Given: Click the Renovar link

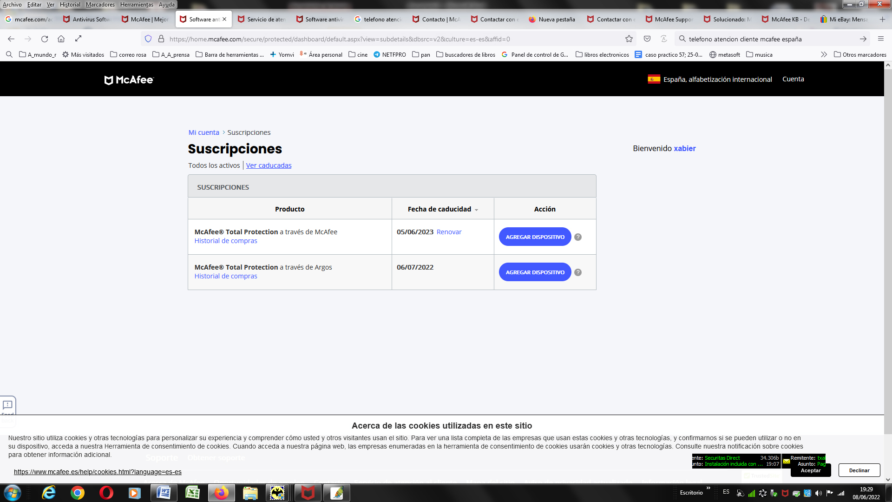Looking at the screenshot, I should pyautogui.click(x=449, y=232).
